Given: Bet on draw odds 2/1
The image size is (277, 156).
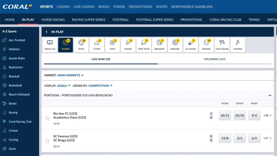Looking at the screenshot, I should click(x=240, y=138).
